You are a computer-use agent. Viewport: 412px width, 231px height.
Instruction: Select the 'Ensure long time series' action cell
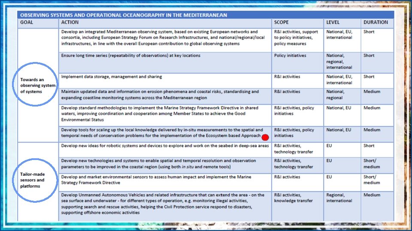pyautogui.click(x=165, y=62)
